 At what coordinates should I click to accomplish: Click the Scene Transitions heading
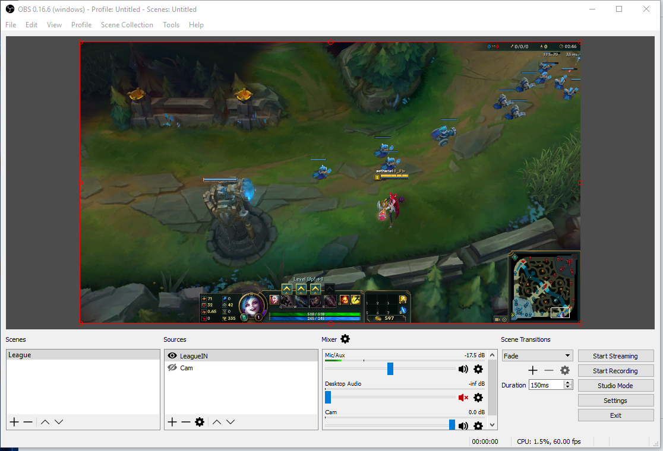pyautogui.click(x=526, y=339)
